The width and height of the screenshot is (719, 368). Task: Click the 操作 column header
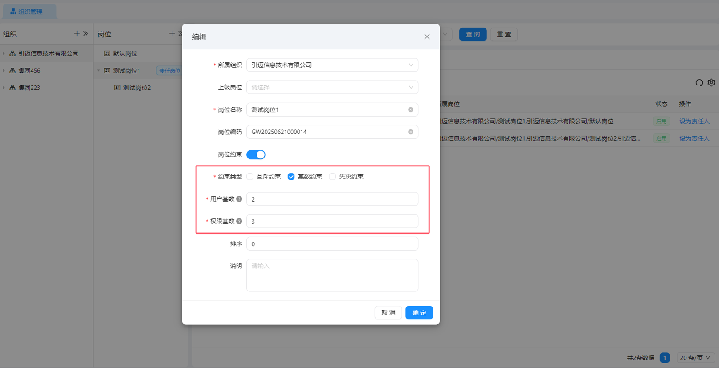pyautogui.click(x=685, y=104)
